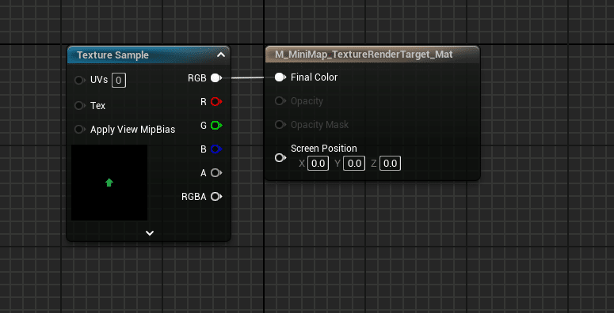614x313 pixels.
Task: Click the texture preview thumbnail with green arrow
Action: 109,183
